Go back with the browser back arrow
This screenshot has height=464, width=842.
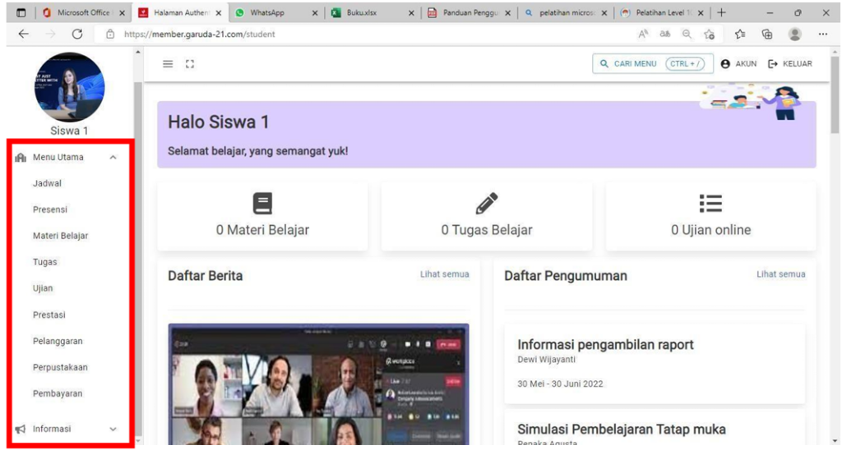click(x=24, y=34)
